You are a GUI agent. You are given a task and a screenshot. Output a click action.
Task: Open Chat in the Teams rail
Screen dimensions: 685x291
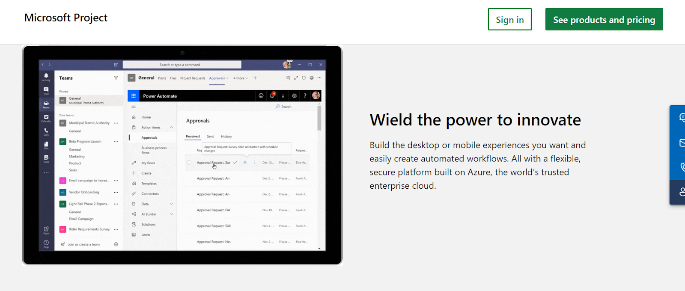click(x=46, y=91)
